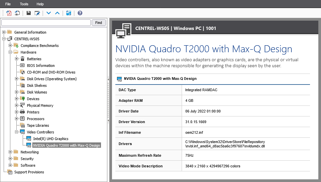This screenshot has height=182, width=321.
Task: Expand the Networking folder
Action: (x=10, y=152)
